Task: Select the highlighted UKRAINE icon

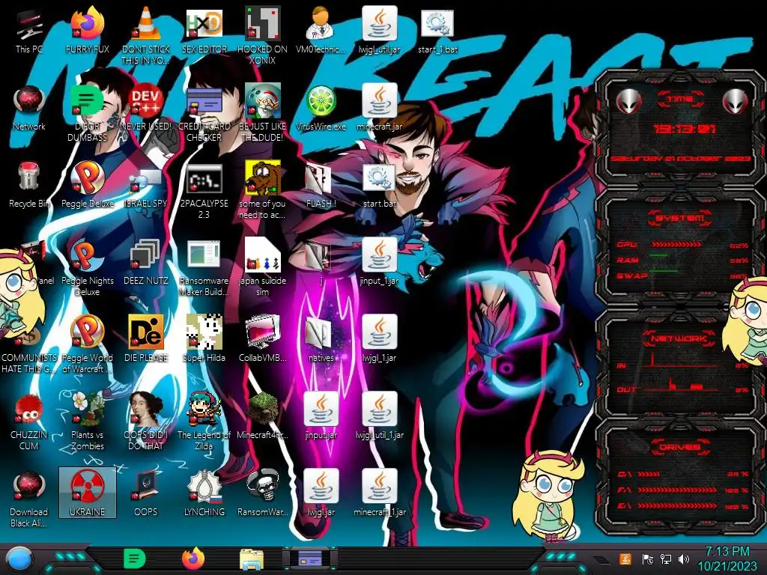Action: point(88,492)
